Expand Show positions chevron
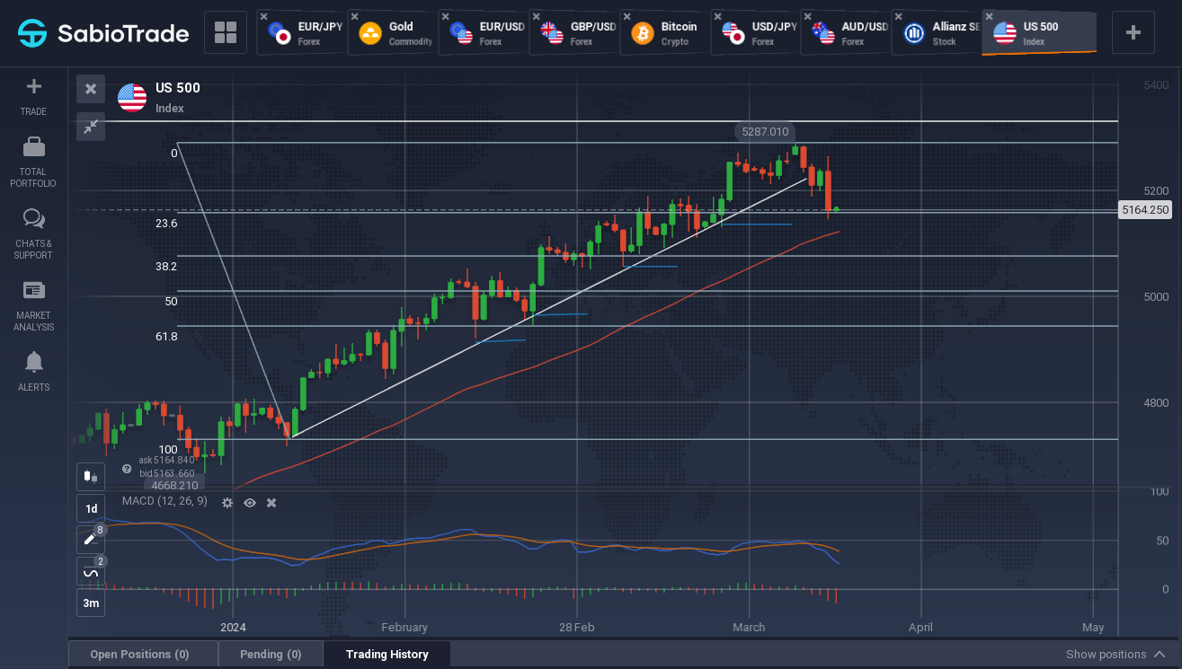The width and height of the screenshot is (1182, 669). pos(1160,655)
